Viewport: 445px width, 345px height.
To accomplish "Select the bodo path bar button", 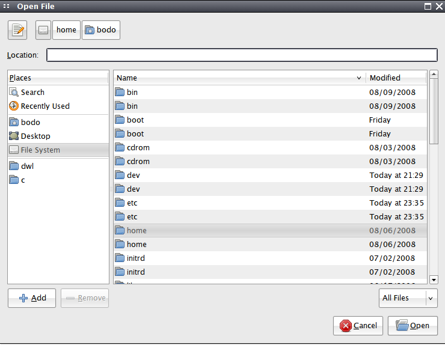I will click(x=101, y=30).
